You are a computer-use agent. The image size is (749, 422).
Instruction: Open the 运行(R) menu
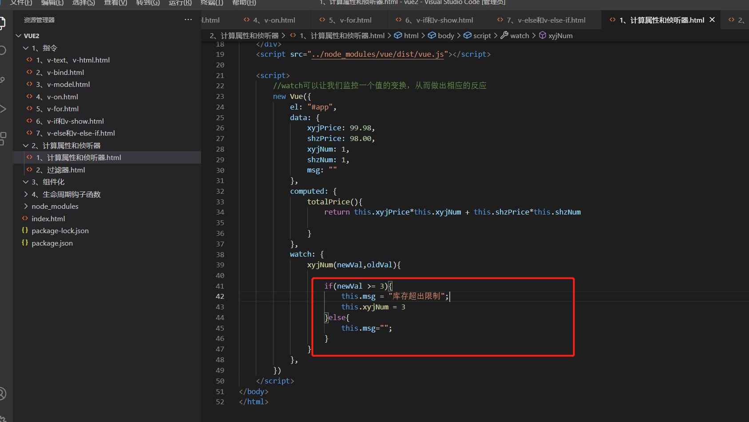coord(180,3)
